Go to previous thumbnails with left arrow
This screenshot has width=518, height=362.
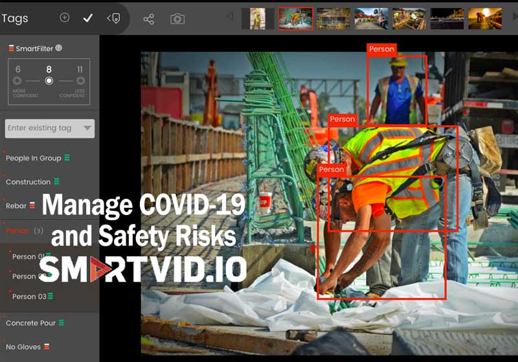click(x=230, y=17)
